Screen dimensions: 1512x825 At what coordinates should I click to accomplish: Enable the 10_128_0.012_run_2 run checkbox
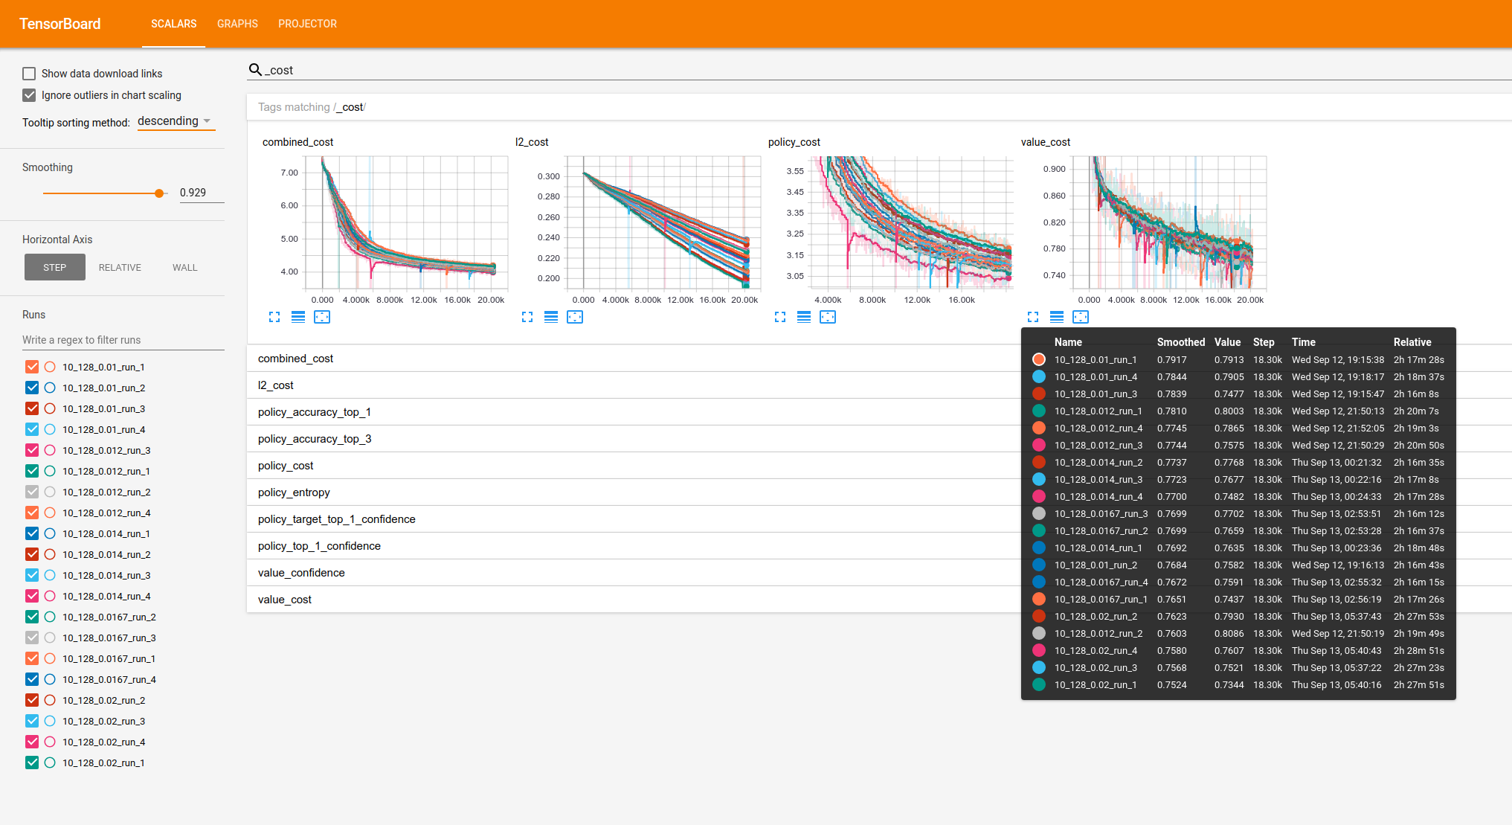pyautogui.click(x=32, y=492)
